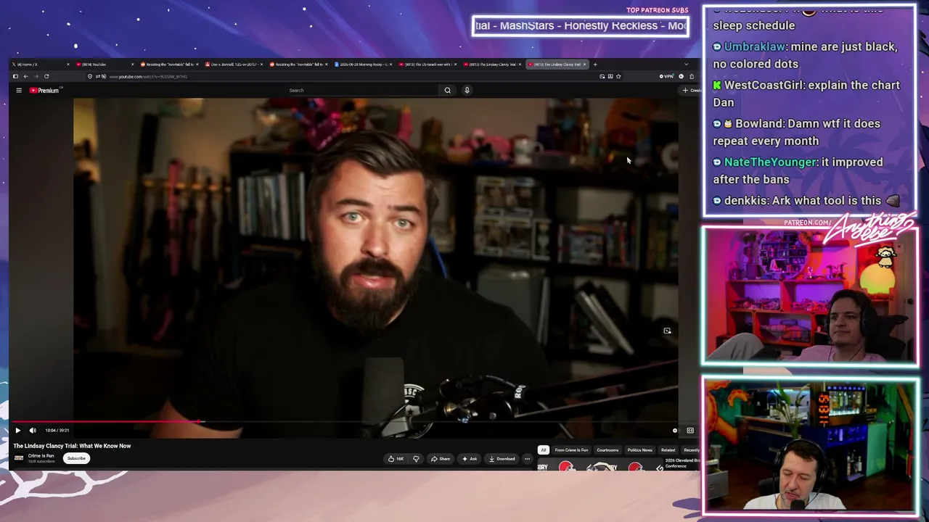Screen dimensions: 929x522
Task: Click the youtube.com address bar URL
Action: tap(148, 76)
